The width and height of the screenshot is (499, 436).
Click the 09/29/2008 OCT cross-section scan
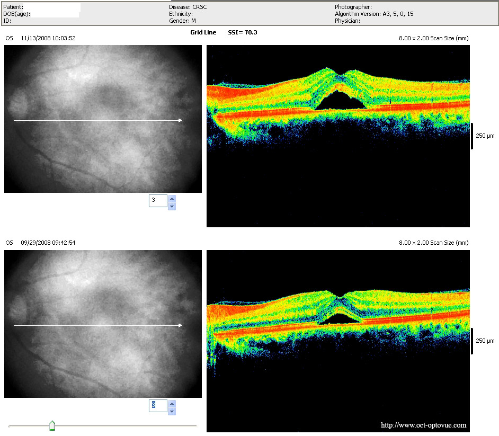[x=338, y=341]
